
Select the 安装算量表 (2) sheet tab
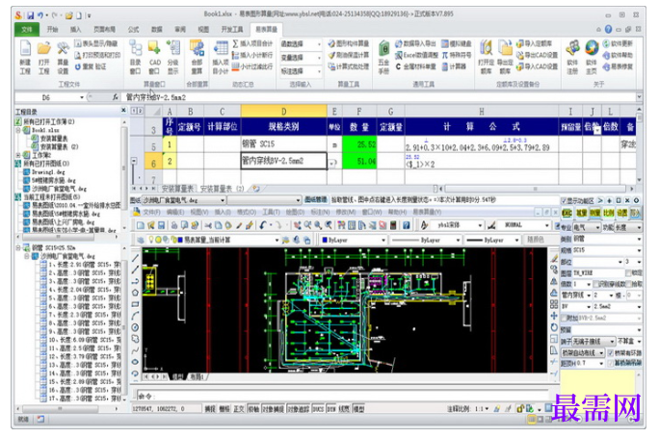click(222, 189)
